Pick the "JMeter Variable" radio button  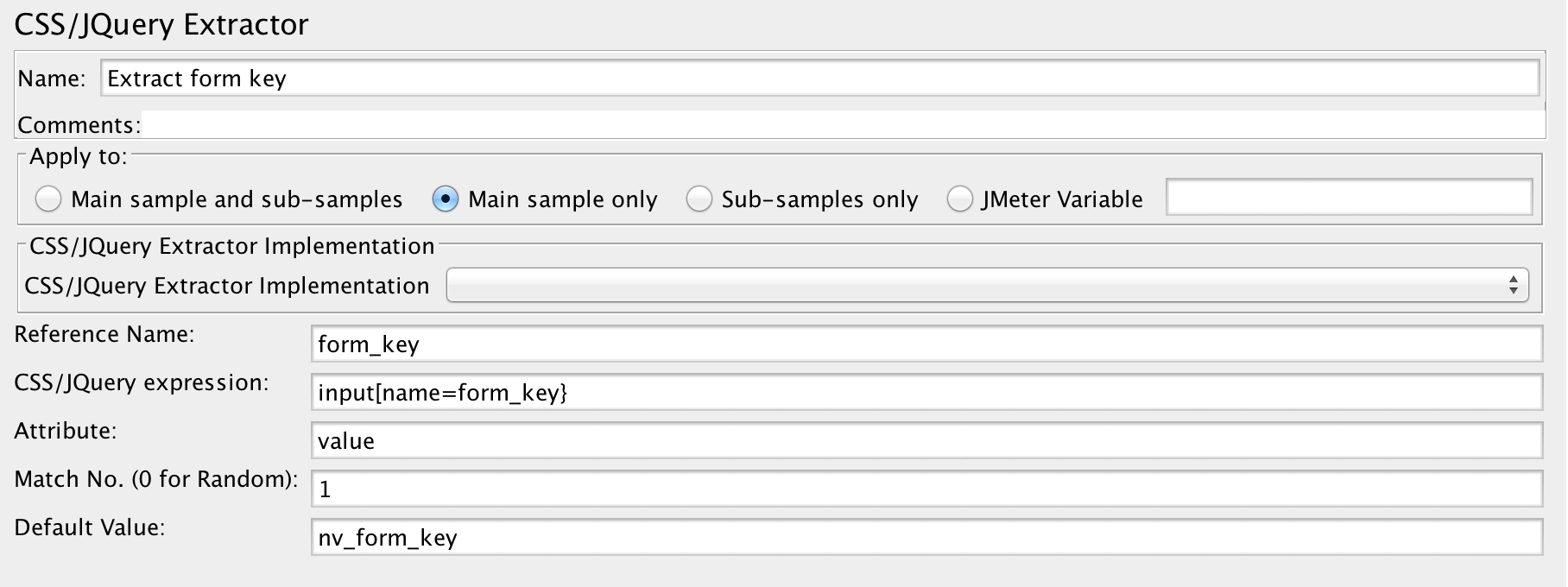click(x=959, y=199)
